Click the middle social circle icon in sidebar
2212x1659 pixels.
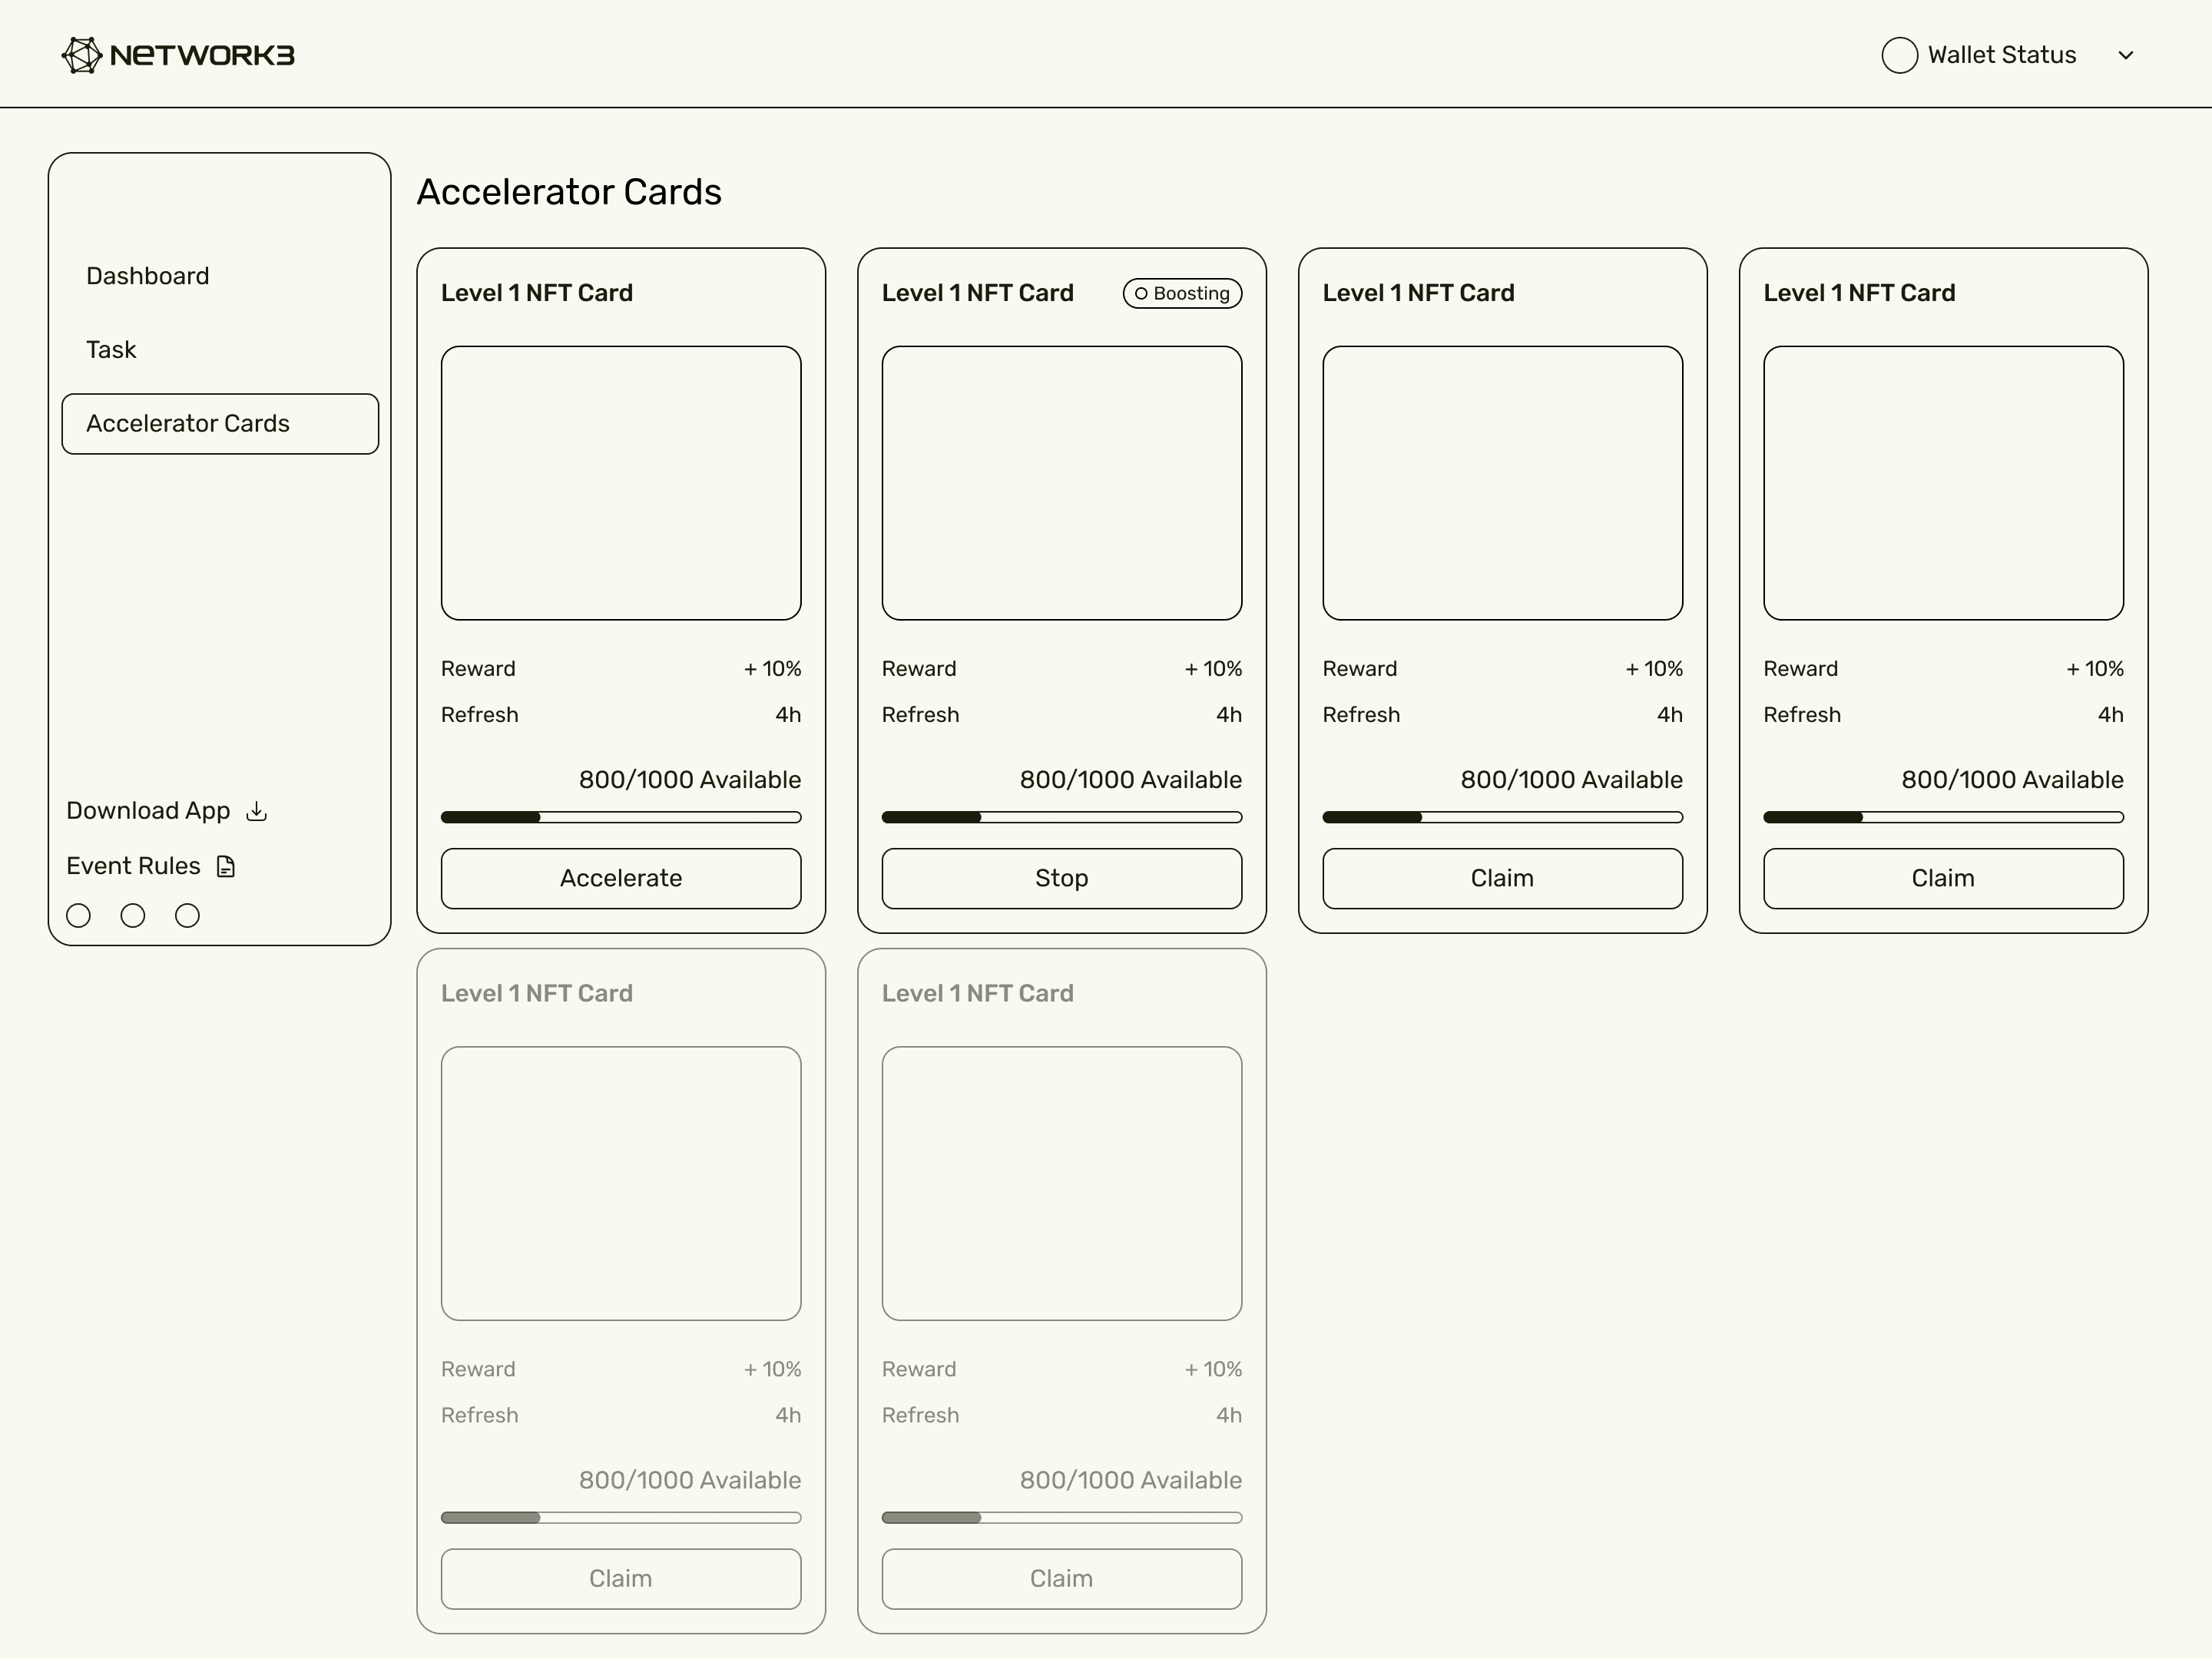[133, 915]
